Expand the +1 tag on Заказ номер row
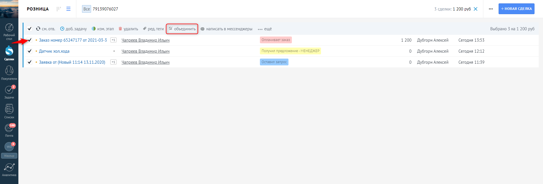543x184 pixels. [113, 40]
